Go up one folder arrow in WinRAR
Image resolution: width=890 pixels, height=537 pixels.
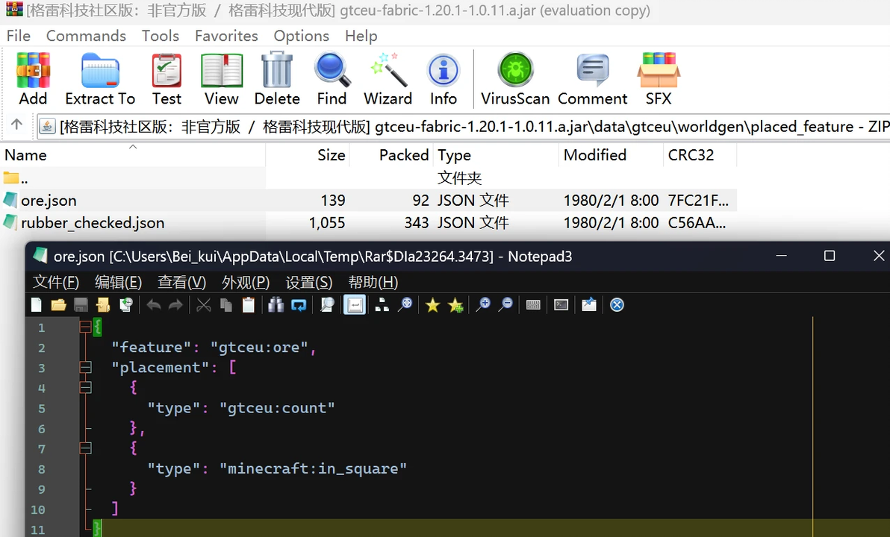pos(17,125)
